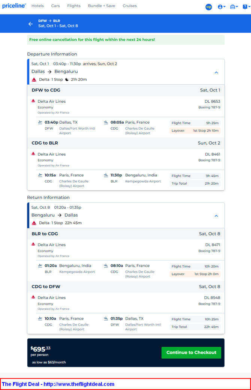The width and height of the screenshot is (251, 390).
Task: Click the overnight moon icon beside 21h 20m
Action: tap(67, 79)
